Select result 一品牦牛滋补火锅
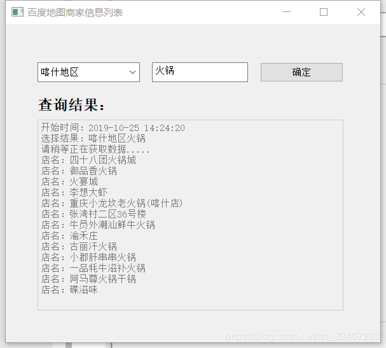The image size is (386, 348). [x=93, y=268]
